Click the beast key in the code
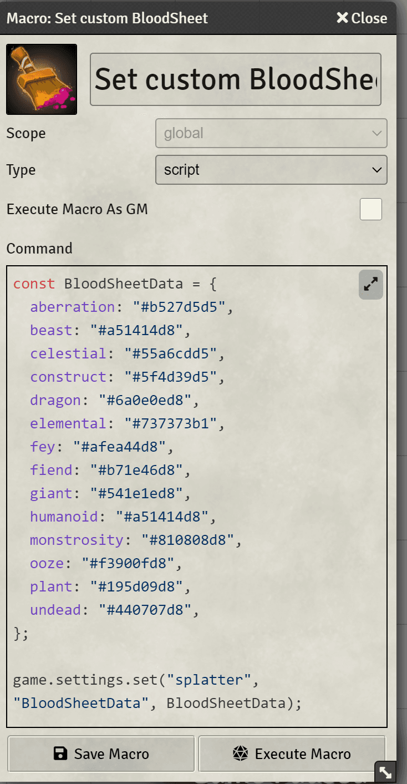407x784 pixels. 52,330
